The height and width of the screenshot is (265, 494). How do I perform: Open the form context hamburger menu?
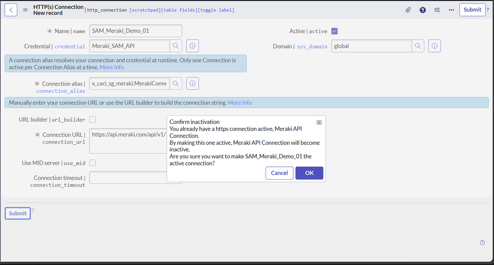click(x=25, y=10)
